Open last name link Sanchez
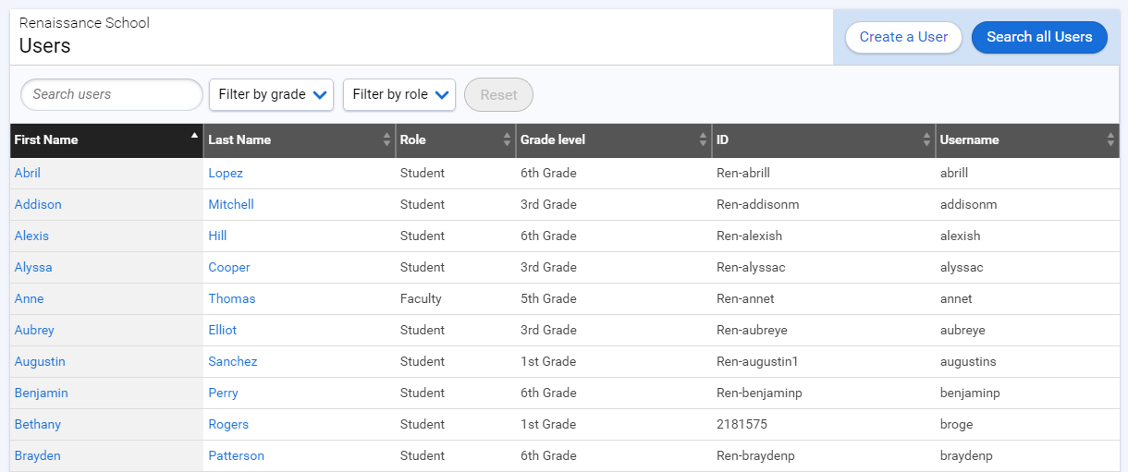 tap(233, 361)
